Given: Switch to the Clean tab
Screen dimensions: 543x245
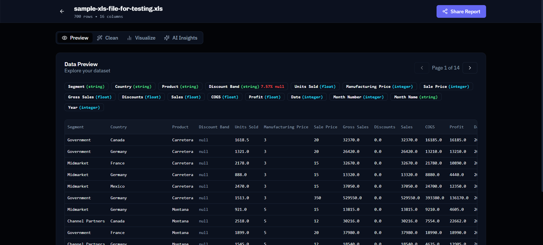Looking at the screenshot, I should 108,38.
